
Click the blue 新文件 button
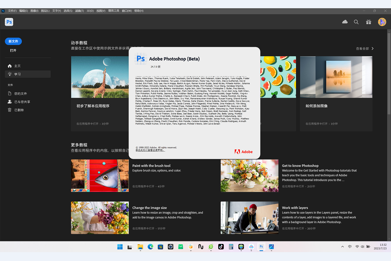[13, 41]
